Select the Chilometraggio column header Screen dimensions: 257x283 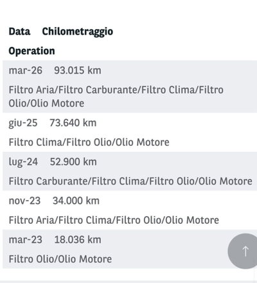tap(78, 32)
